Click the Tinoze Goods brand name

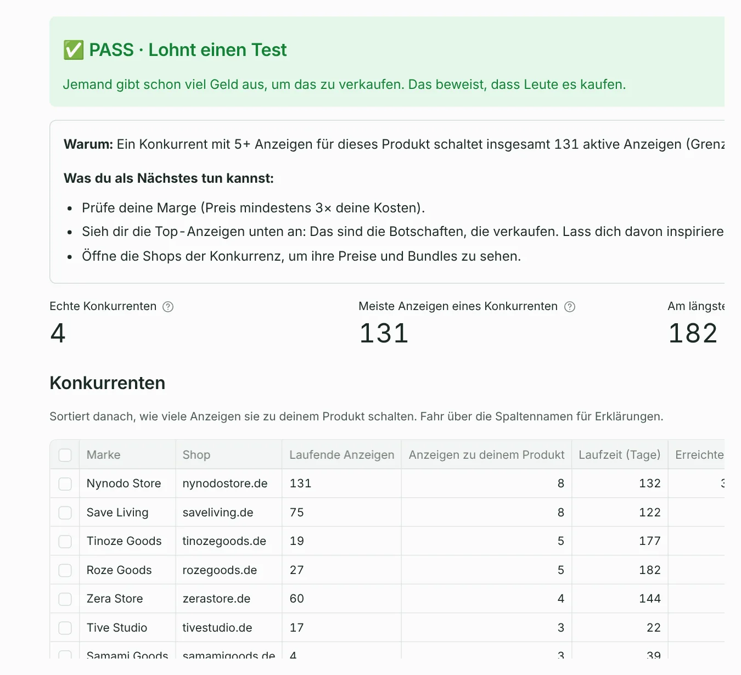click(124, 541)
